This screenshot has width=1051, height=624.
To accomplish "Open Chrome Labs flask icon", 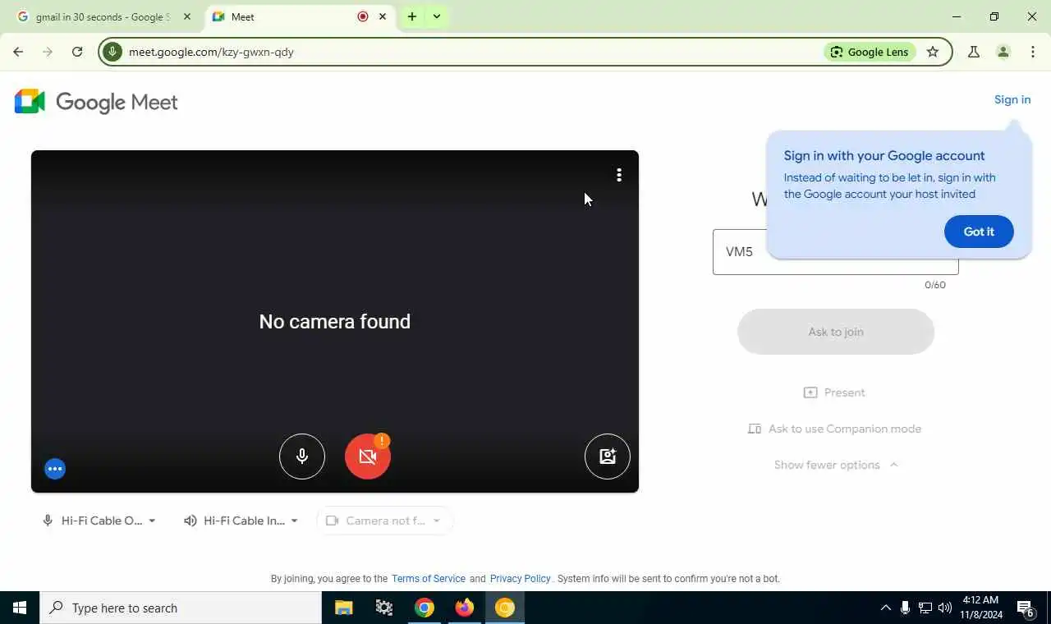I will click(974, 52).
